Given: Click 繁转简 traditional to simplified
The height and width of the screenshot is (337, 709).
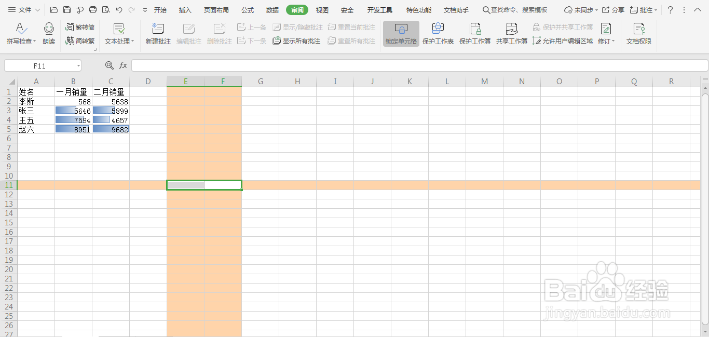Looking at the screenshot, I should [80, 27].
